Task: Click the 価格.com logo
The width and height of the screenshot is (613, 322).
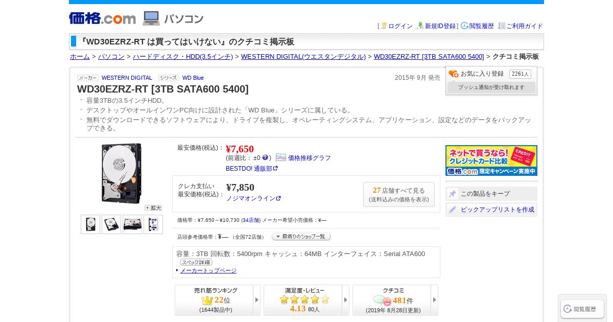Action: (x=102, y=18)
